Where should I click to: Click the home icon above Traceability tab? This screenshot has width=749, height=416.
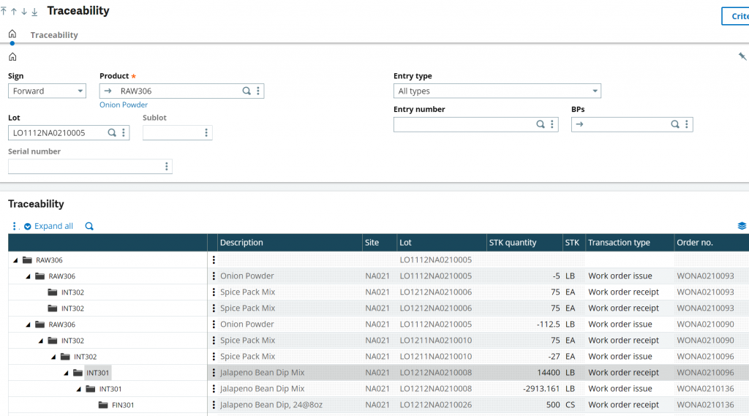coord(12,34)
